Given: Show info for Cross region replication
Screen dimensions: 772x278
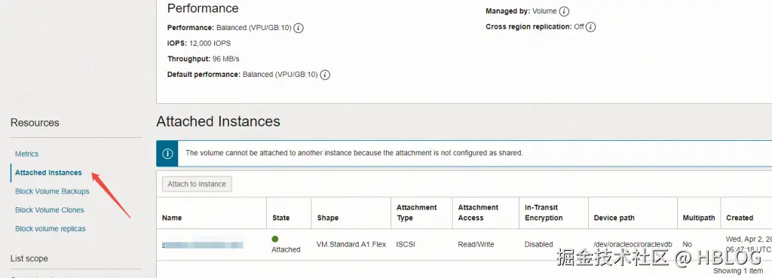Looking at the screenshot, I should click(591, 27).
